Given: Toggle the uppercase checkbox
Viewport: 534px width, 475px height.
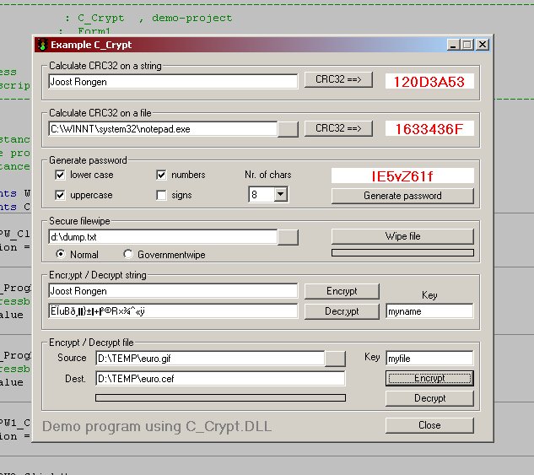Looking at the screenshot, I should pos(60,195).
